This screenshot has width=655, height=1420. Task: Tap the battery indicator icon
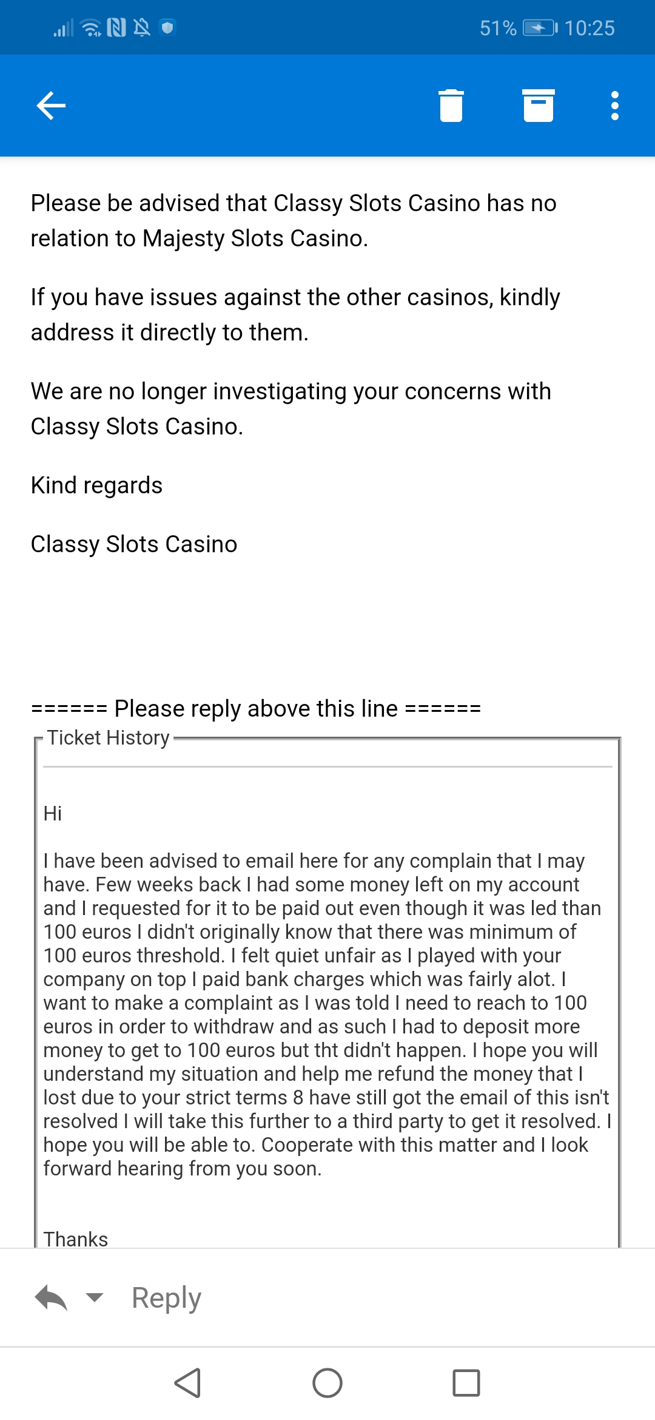coord(540,28)
